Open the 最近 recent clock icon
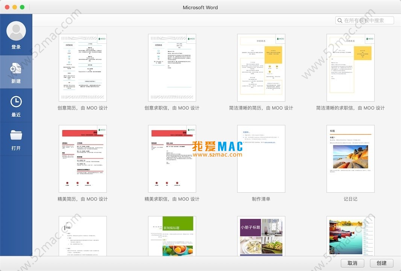 (x=16, y=102)
